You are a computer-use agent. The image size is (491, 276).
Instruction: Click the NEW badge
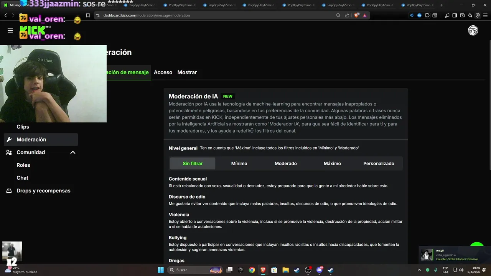[228, 96]
